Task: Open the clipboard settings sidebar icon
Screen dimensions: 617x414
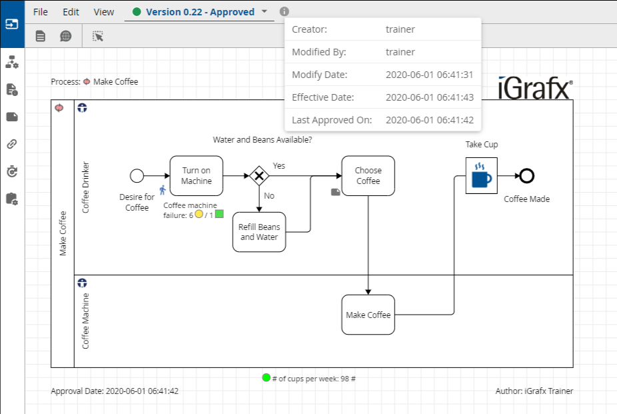Action: [x=12, y=199]
